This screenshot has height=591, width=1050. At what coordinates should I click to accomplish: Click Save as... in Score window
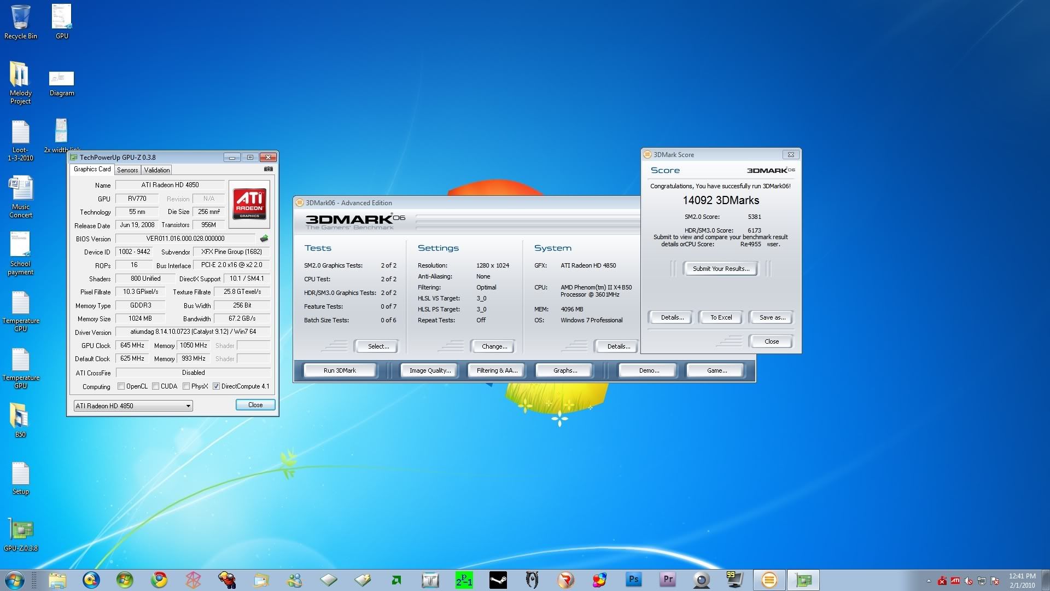coord(772,317)
